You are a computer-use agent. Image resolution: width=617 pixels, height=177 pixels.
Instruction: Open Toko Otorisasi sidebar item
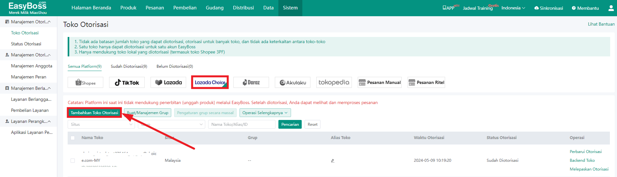[25, 33]
